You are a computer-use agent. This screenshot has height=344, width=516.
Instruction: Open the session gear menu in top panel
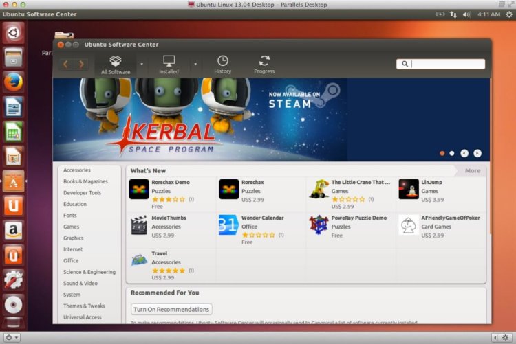click(x=508, y=14)
